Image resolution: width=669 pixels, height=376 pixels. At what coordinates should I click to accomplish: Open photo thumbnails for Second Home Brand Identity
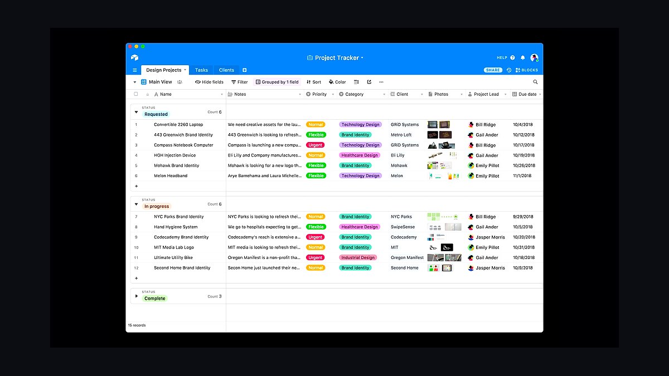(439, 268)
